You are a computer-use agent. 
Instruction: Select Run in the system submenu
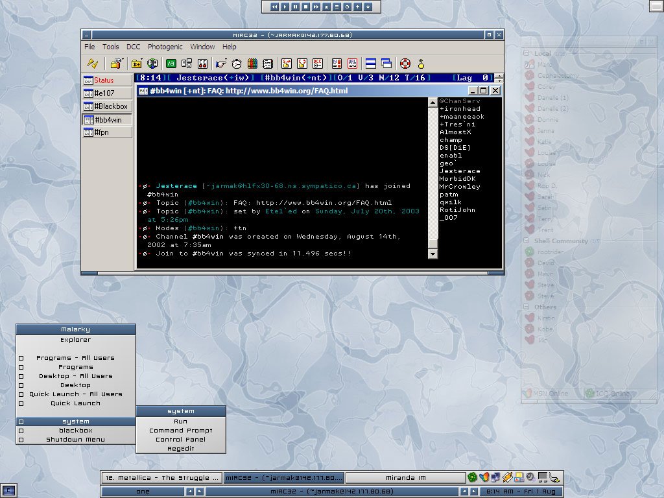(181, 421)
